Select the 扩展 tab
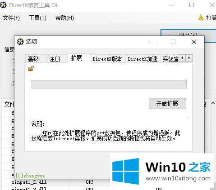The width and height of the screenshot is (216, 190). pos(79,58)
